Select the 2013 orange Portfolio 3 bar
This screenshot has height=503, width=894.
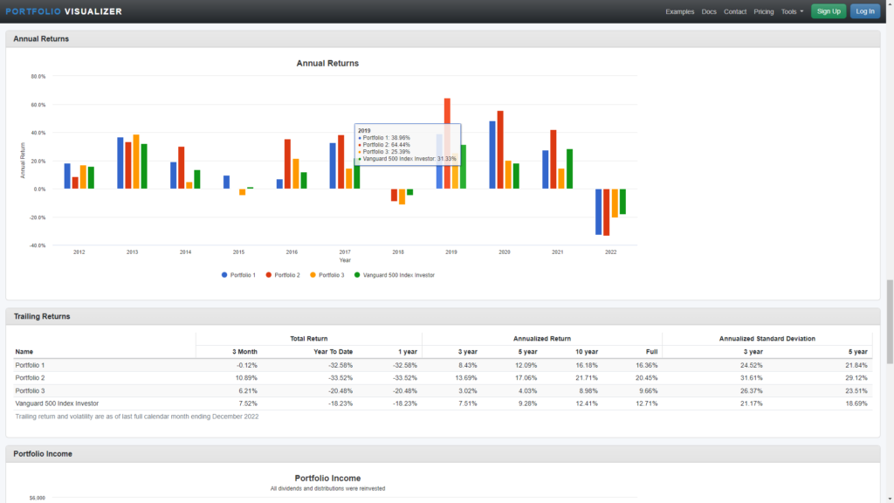point(136,162)
